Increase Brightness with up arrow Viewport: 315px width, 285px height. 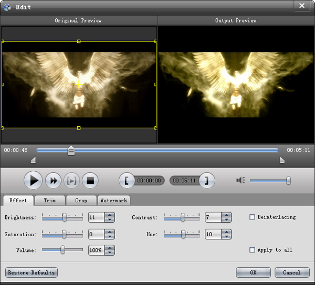point(110,215)
